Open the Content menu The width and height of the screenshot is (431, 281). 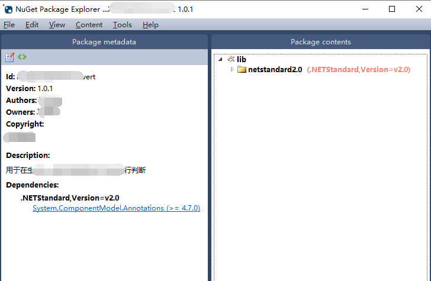coord(89,25)
